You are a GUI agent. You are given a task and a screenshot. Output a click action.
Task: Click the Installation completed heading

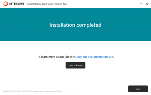tap(75, 25)
